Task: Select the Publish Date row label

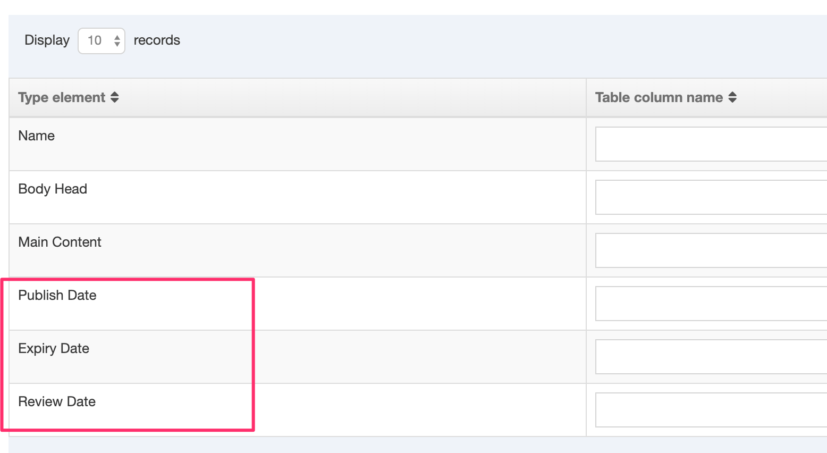Action: point(57,295)
